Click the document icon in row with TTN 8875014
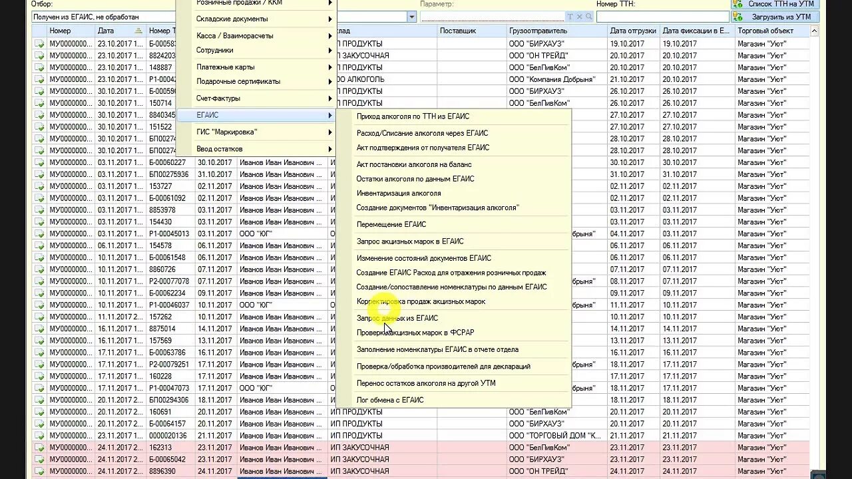This screenshot has height=479, width=852. [x=39, y=329]
